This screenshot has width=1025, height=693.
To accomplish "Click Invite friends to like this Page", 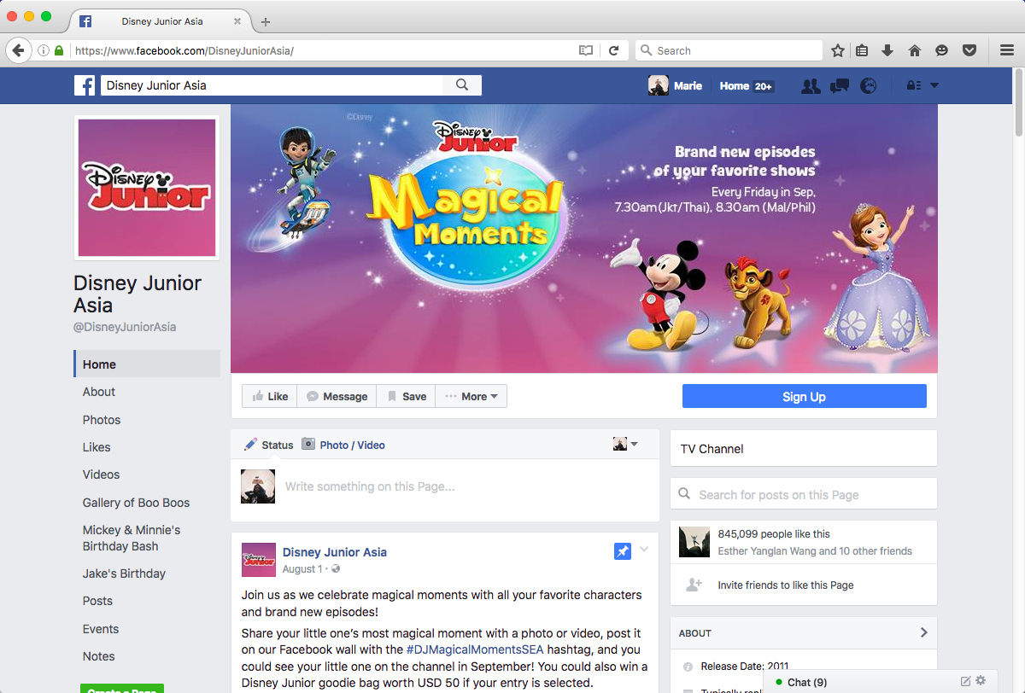I will tap(786, 585).
